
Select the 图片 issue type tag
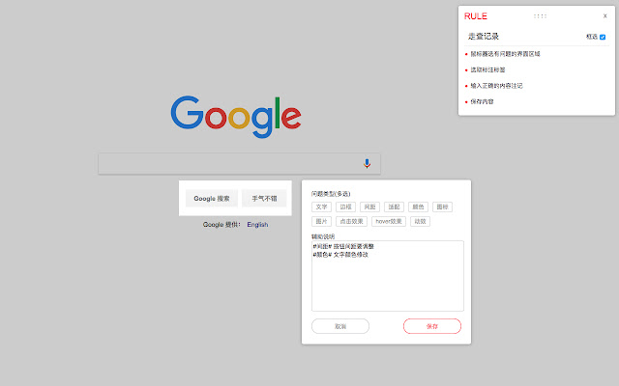pos(321,221)
